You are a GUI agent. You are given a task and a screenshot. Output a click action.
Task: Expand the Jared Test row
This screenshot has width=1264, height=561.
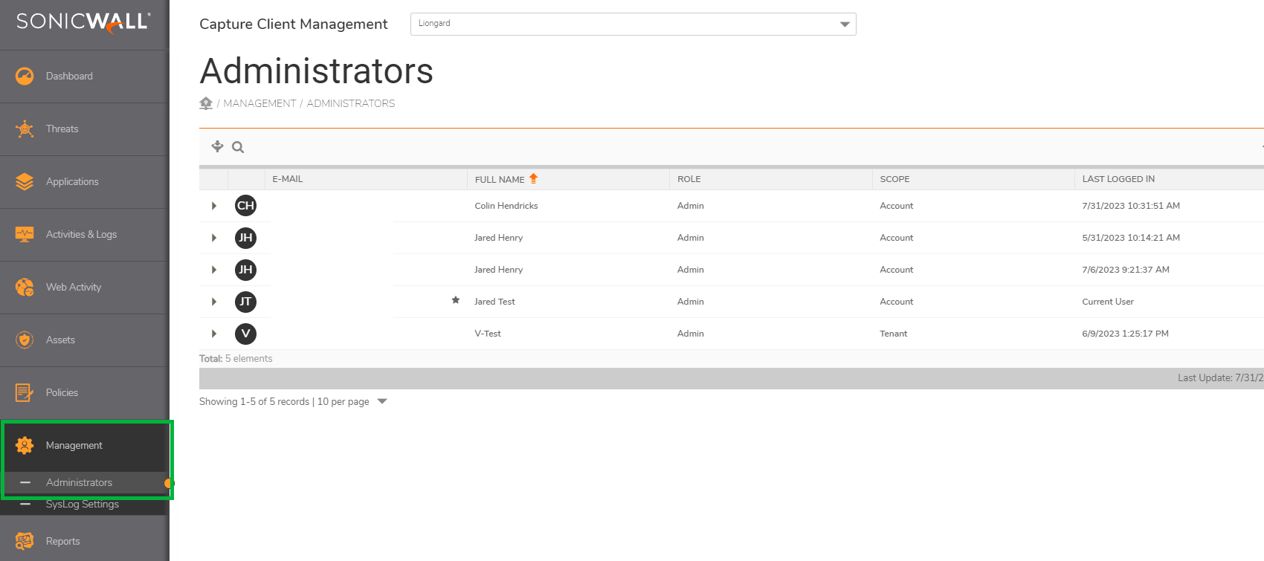point(214,302)
